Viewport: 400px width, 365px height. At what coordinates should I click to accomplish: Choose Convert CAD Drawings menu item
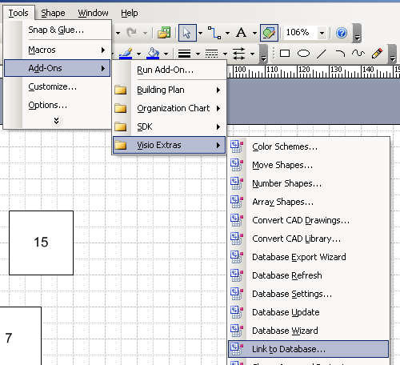coord(309,220)
